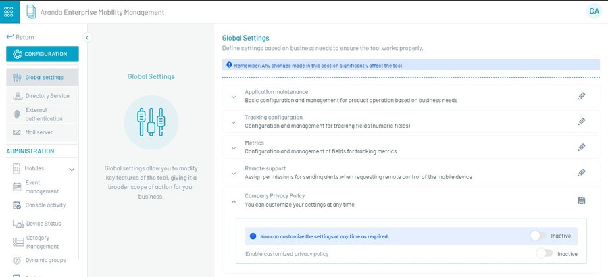This screenshot has height=277, width=608.
Task: Click the CONFIGURATION button
Action: tap(42, 54)
